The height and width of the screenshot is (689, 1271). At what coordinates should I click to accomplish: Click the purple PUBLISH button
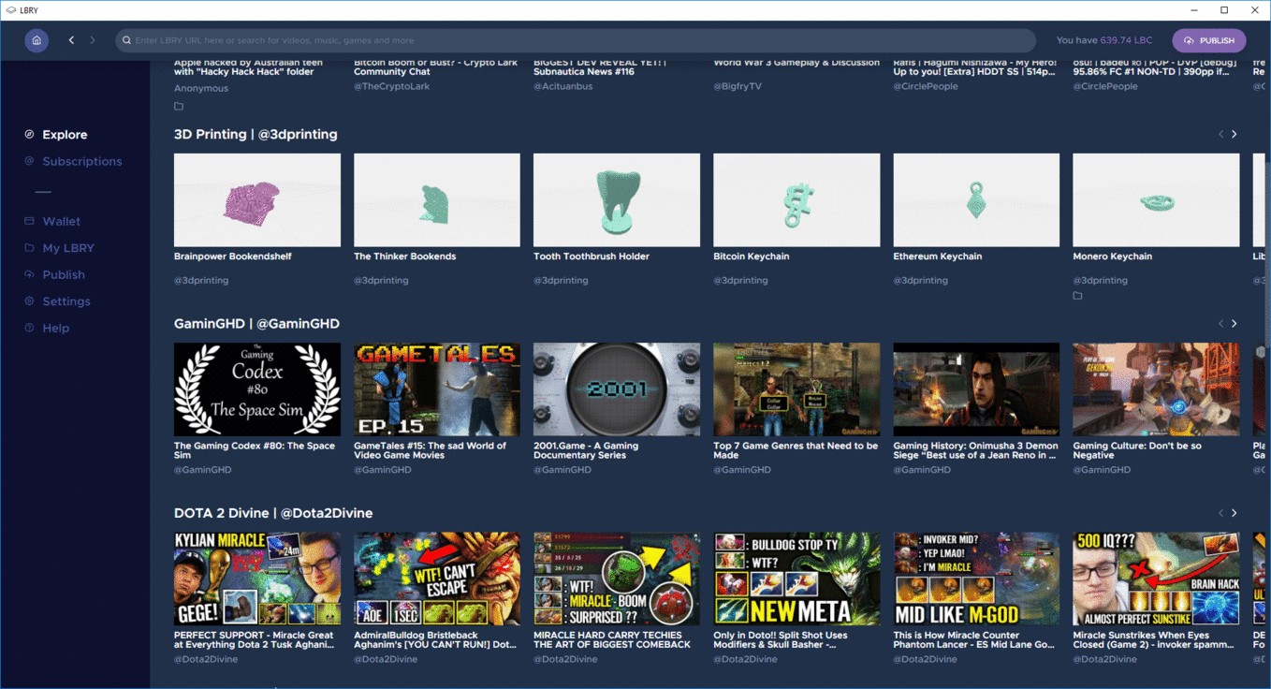tap(1209, 40)
